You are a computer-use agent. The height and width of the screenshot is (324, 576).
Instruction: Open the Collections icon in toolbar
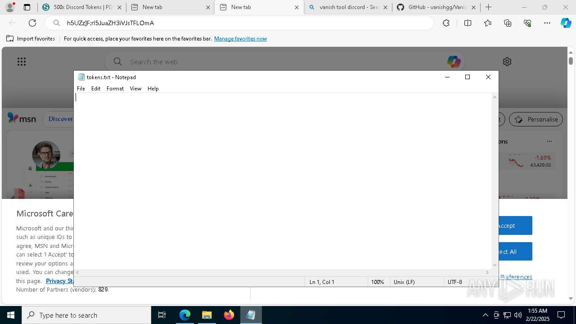pos(508,23)
